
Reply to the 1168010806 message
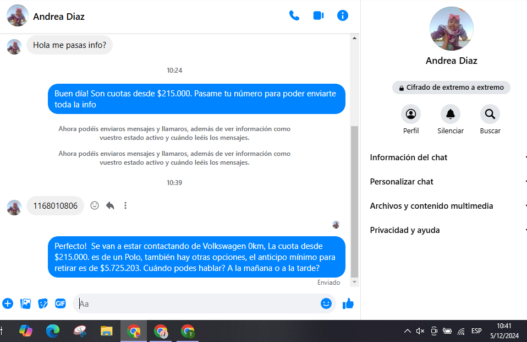(x=110, y=205)
